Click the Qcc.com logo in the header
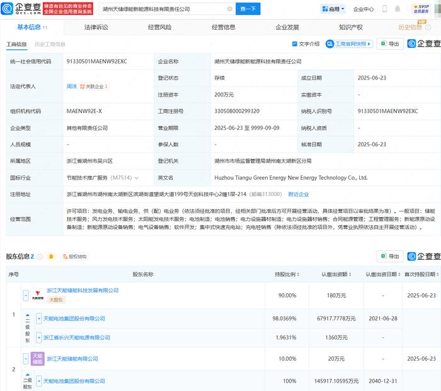Image resolution: width=441 pixels, height=391 pixels. pyautogui.click(x=21, y=8)
